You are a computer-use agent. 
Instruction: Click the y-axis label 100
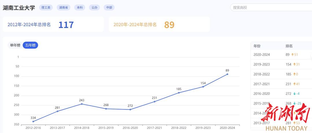[16, 76]
